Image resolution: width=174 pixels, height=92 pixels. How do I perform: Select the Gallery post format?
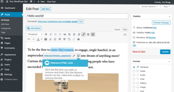[134, 83]
